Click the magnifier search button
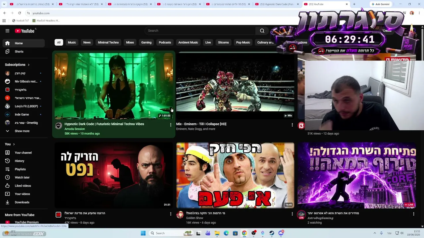424x238 pixels. (262, 31)
